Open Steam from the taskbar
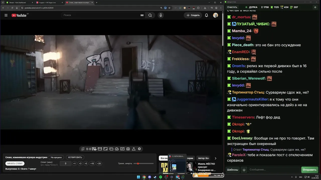Image resolution: width=321 pixels, height=180 pixels. (155, 177)
